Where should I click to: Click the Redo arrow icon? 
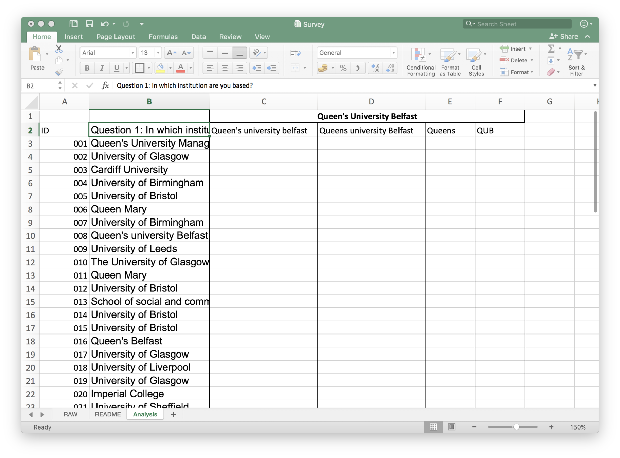tap(126, 24)
